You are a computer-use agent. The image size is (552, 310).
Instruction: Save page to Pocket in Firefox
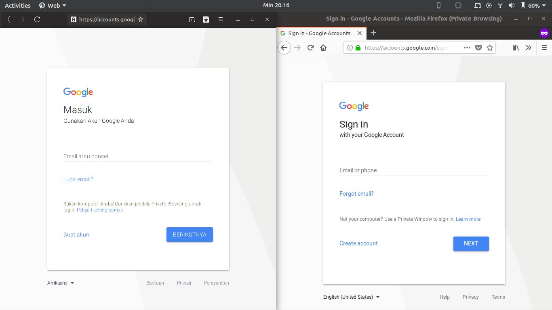[478, 48]
